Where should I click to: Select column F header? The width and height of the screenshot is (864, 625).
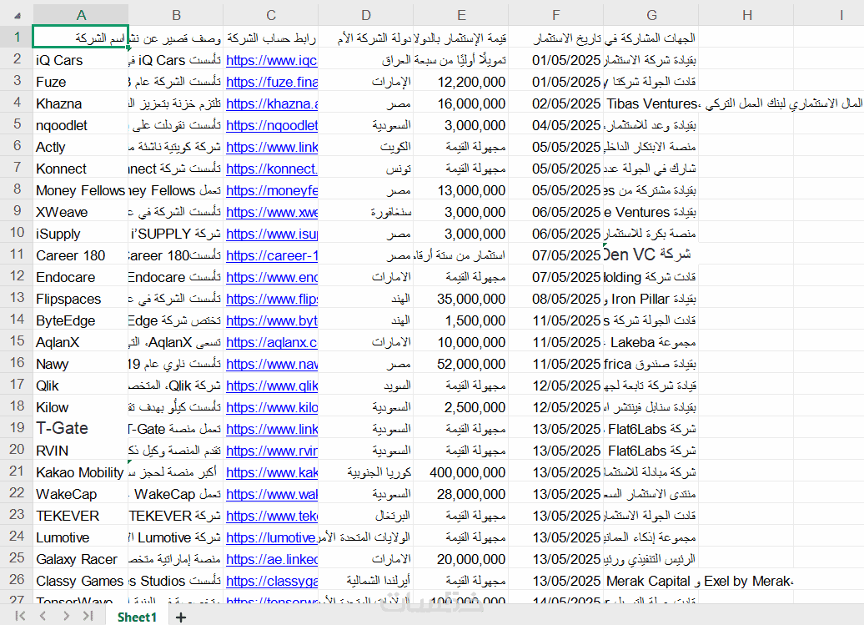[x=556, y=15]
